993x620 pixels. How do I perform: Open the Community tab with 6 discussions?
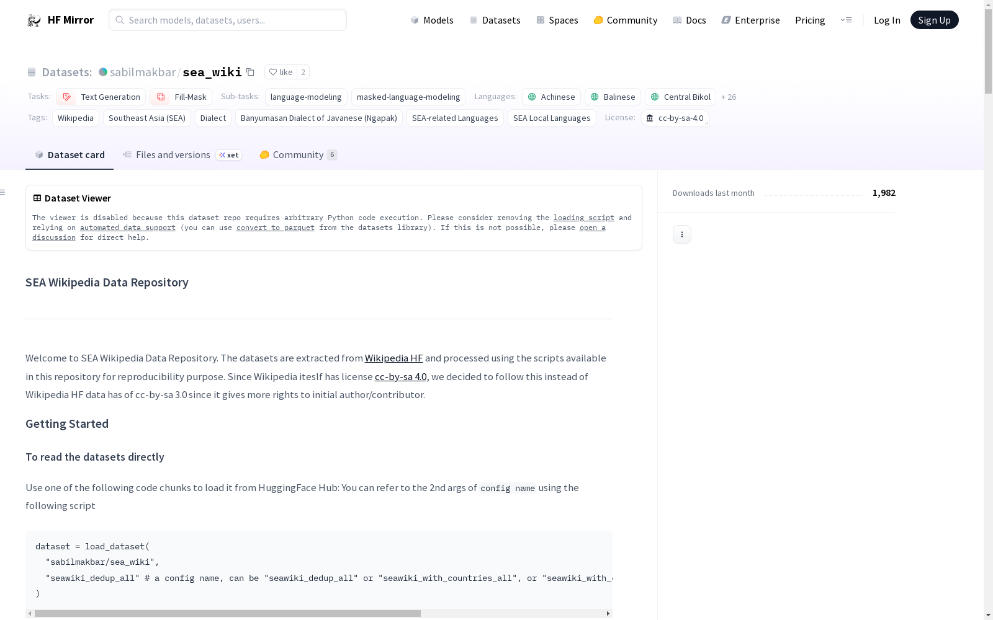coord(299,155)
